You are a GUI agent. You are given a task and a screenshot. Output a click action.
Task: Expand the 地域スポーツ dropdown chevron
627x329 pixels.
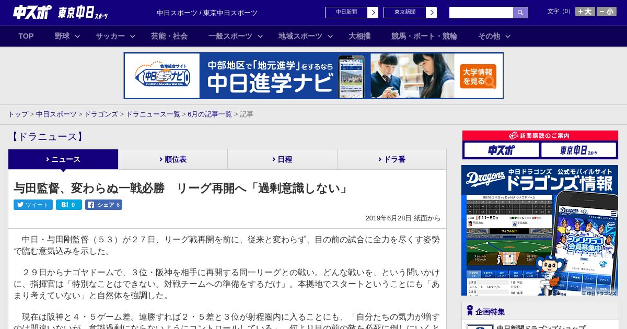(330, 37)
